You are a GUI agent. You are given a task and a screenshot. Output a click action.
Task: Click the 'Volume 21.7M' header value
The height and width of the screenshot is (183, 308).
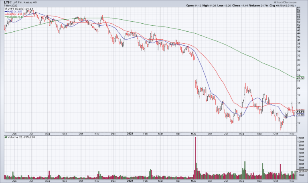[259, 6]
